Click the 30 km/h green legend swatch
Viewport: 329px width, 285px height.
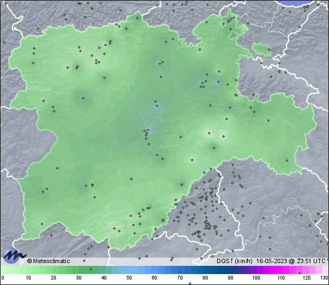[x=79, y=270]
